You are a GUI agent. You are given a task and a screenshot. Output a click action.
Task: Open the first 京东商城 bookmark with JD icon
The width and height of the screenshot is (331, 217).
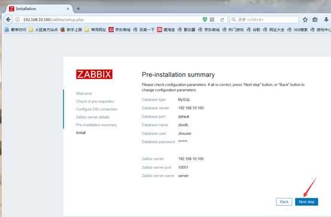pos(120,30)
